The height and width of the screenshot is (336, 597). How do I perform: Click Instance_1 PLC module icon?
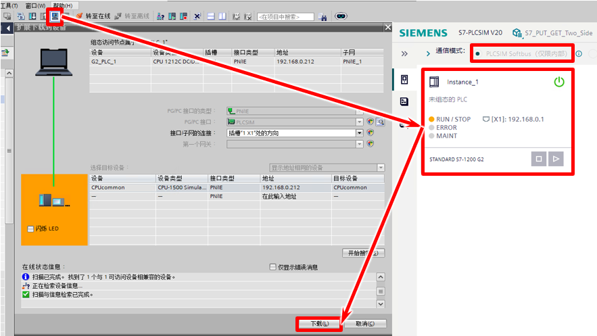(434, 82)
